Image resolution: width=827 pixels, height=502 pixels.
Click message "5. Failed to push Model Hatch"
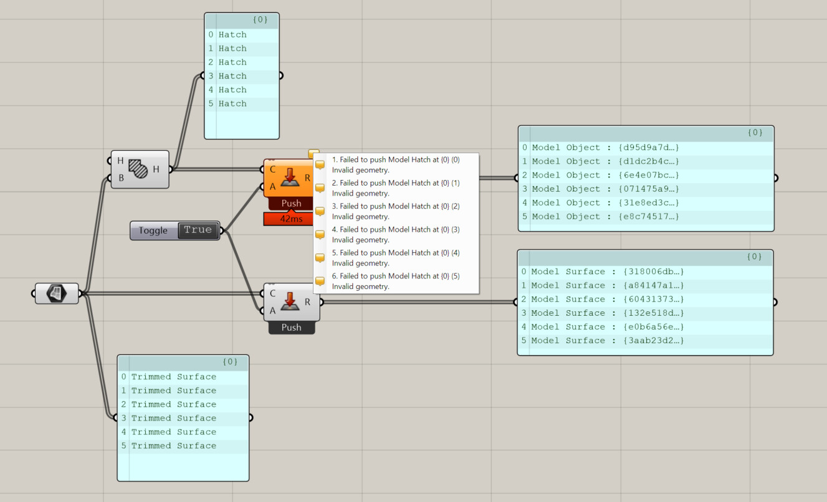(396, 258)
